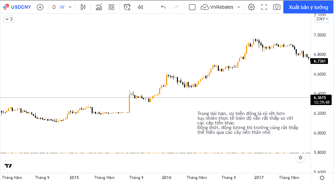Click the 2017 label on time axis
This screenshot has width=334, height=182.
(x=259, y=178)
